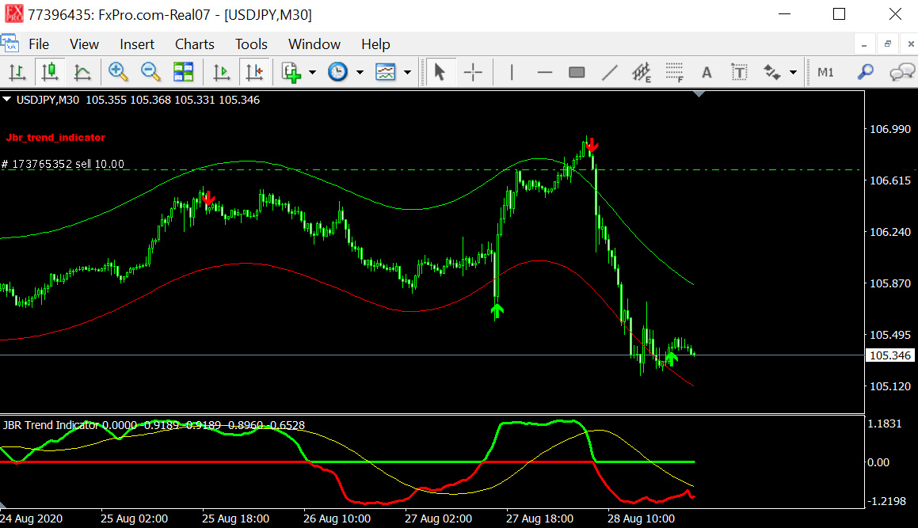The image size is (918, 528).
Task: Toggle Chart Shift on
Action: point(255,72)
